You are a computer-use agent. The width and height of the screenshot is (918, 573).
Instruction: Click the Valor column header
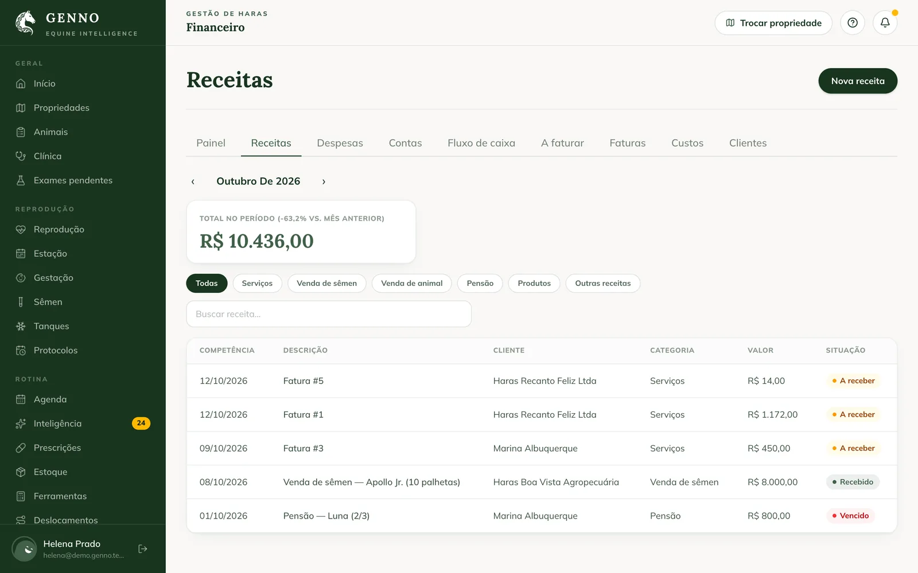click(x=760, y=350)
